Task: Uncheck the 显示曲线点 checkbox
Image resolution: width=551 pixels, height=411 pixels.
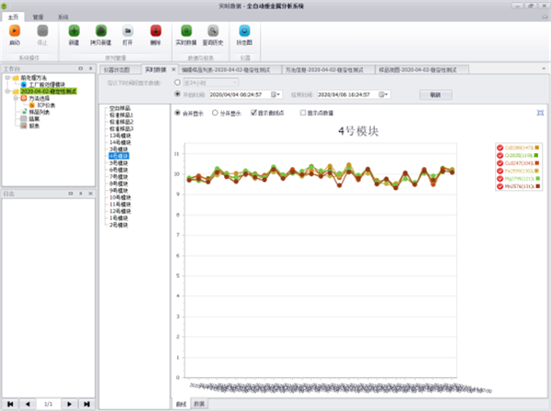Action: pyautogui.click(x=254, y=114)
